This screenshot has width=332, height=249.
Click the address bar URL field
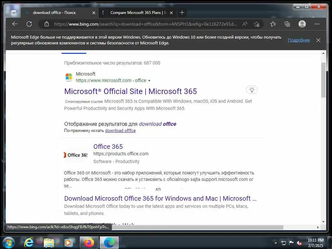(146, 24)
